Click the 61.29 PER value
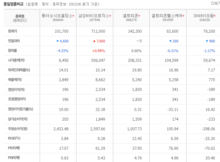Image resolution: width=220 pixels, height=162 pixels. click(x=100, y=148)
